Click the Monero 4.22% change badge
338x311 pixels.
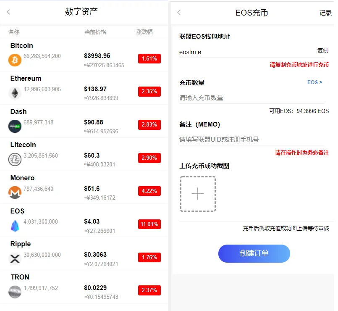point(149,191)
